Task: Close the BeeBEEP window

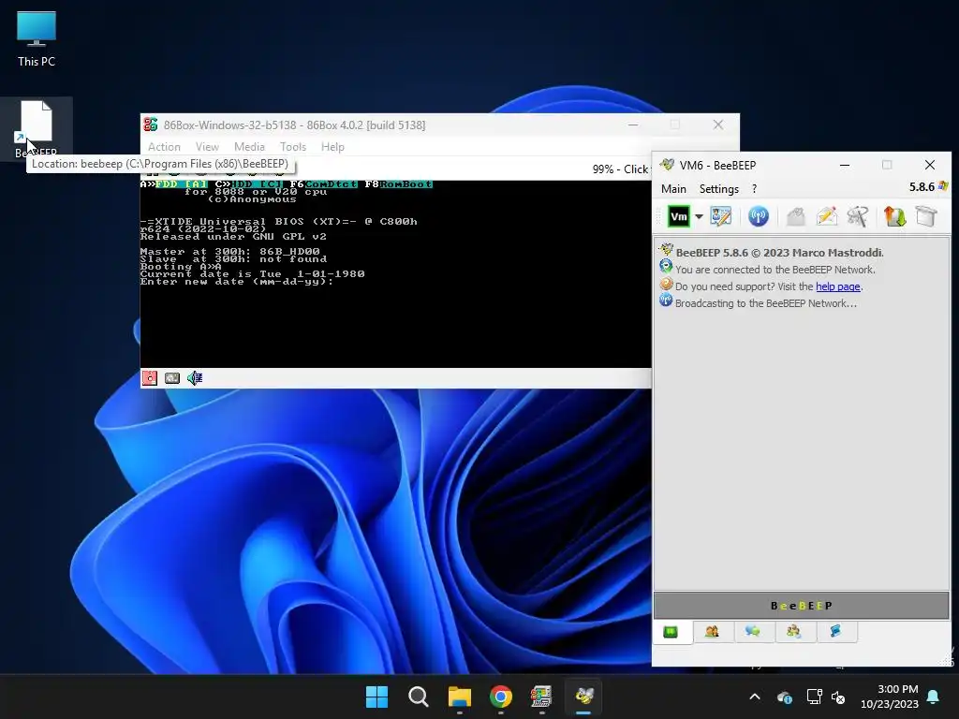Action: tap(930, 165)
